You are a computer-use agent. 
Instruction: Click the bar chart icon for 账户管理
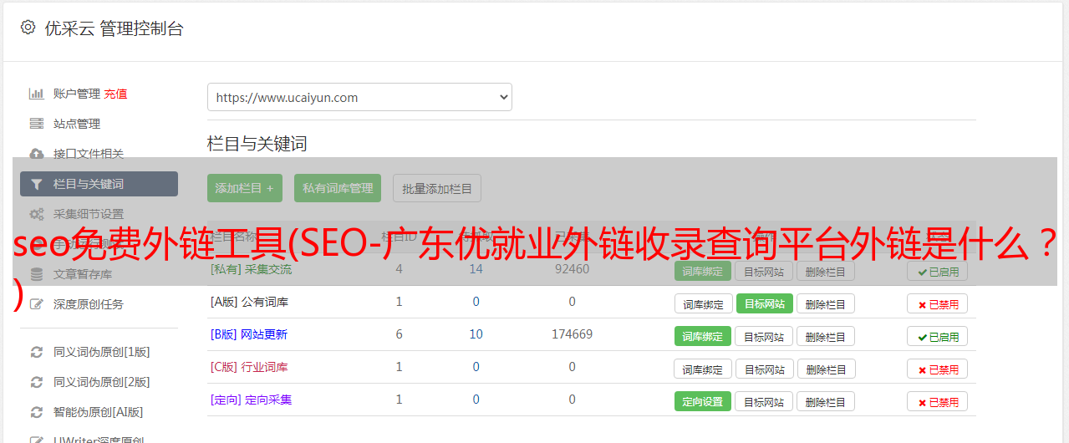36,94
